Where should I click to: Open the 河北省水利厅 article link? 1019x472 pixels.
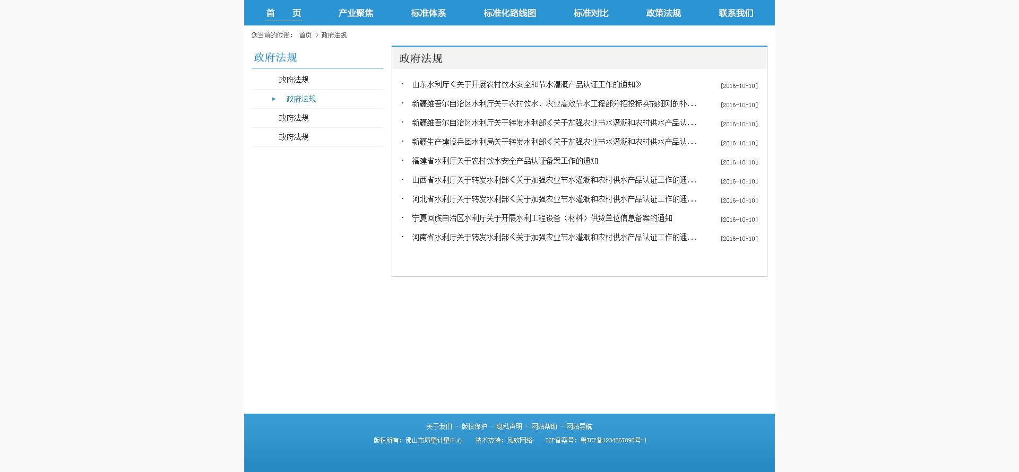click(x=554, y=199)
